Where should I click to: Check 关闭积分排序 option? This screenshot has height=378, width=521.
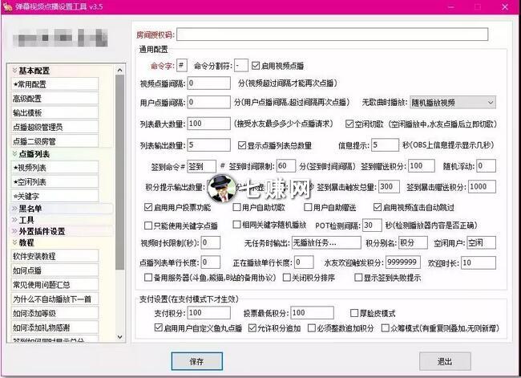click(286, 277)
